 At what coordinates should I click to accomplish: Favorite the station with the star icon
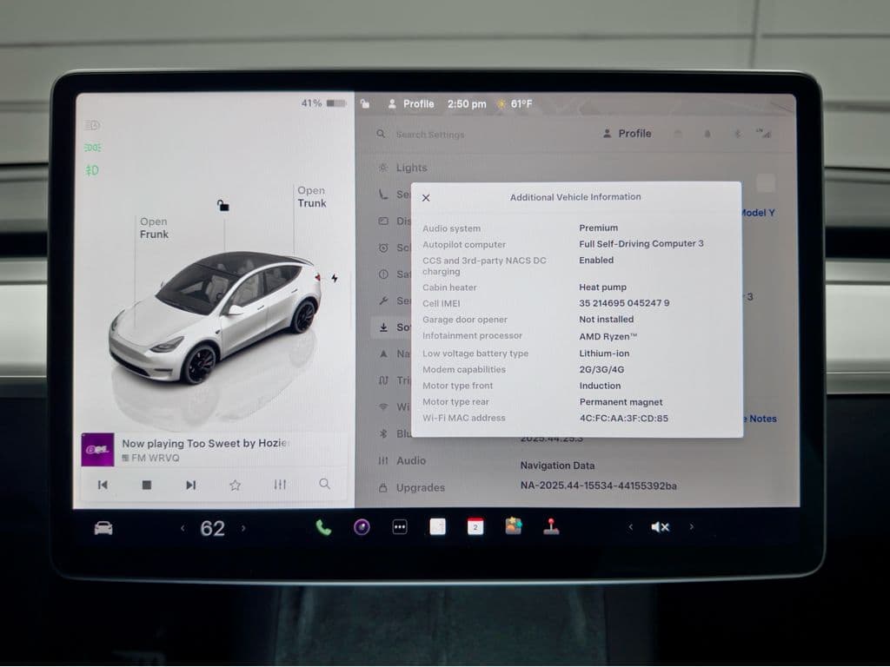tap(235, 485)
